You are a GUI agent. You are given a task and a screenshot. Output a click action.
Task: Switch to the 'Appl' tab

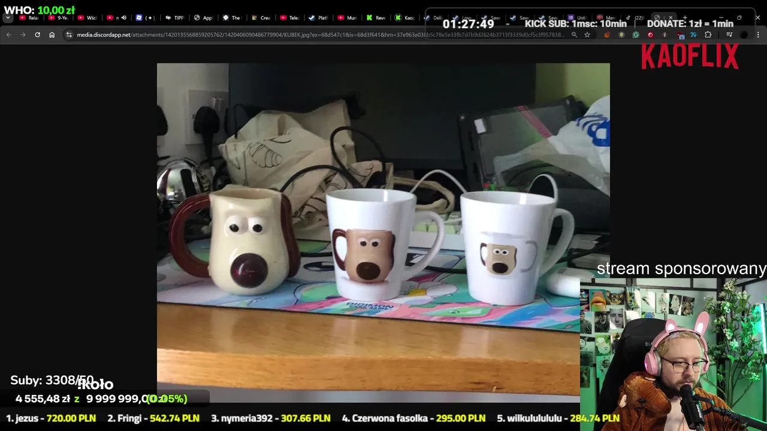[x=203, y=18]
